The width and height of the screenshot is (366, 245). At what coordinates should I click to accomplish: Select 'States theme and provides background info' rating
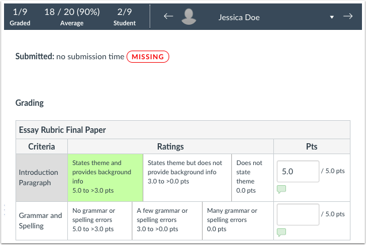[x=104, y=177]
